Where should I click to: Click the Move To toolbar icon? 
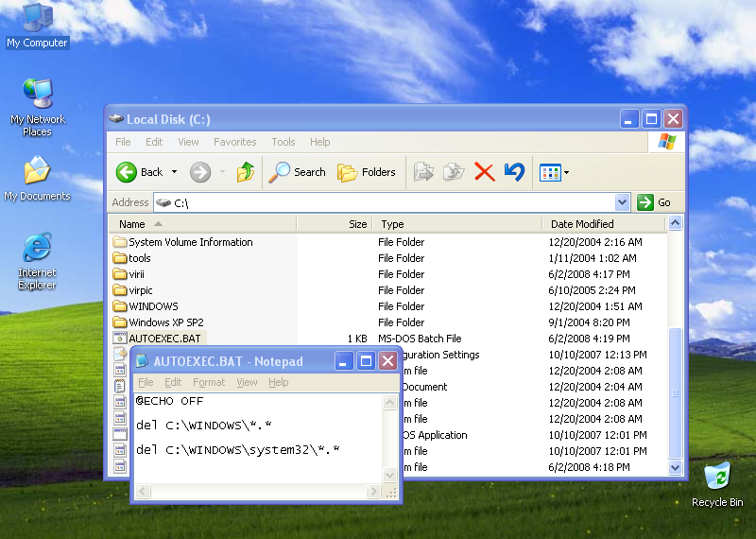pyautogui.click(x=423, y=172)
